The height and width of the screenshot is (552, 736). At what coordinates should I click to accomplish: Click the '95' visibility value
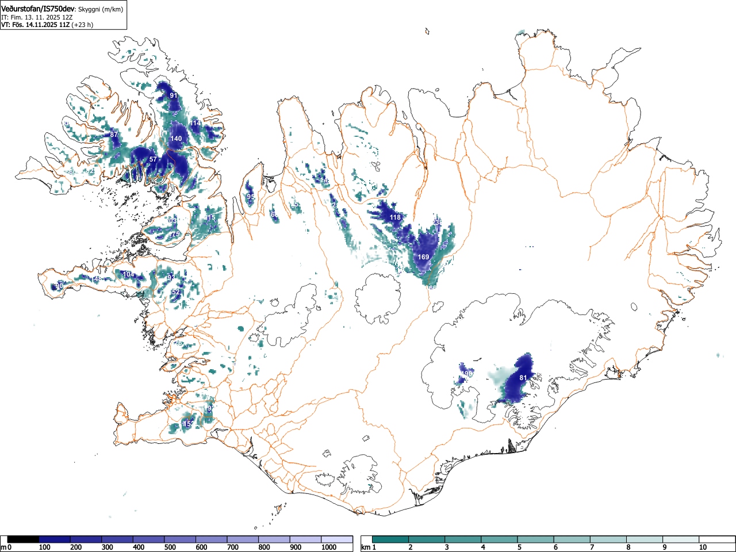tap(251, 197)
